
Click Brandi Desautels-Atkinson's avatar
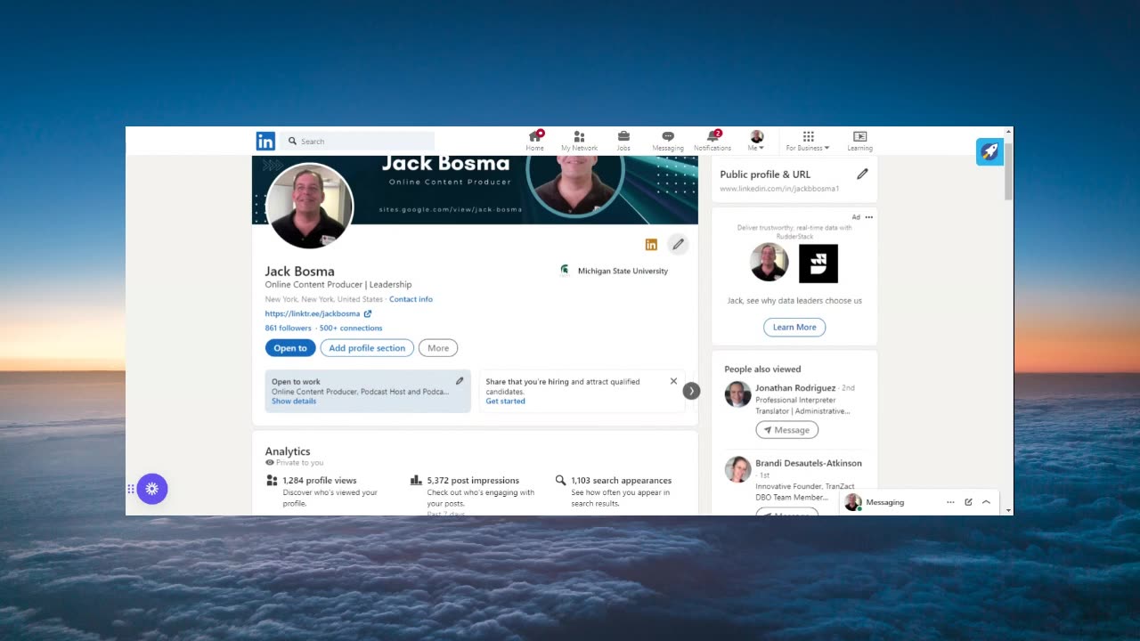click(x=737, y=469)
